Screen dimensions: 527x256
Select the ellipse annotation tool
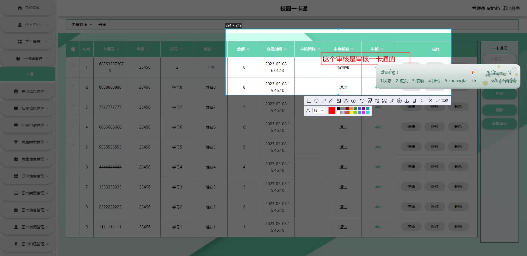point(316,101)
